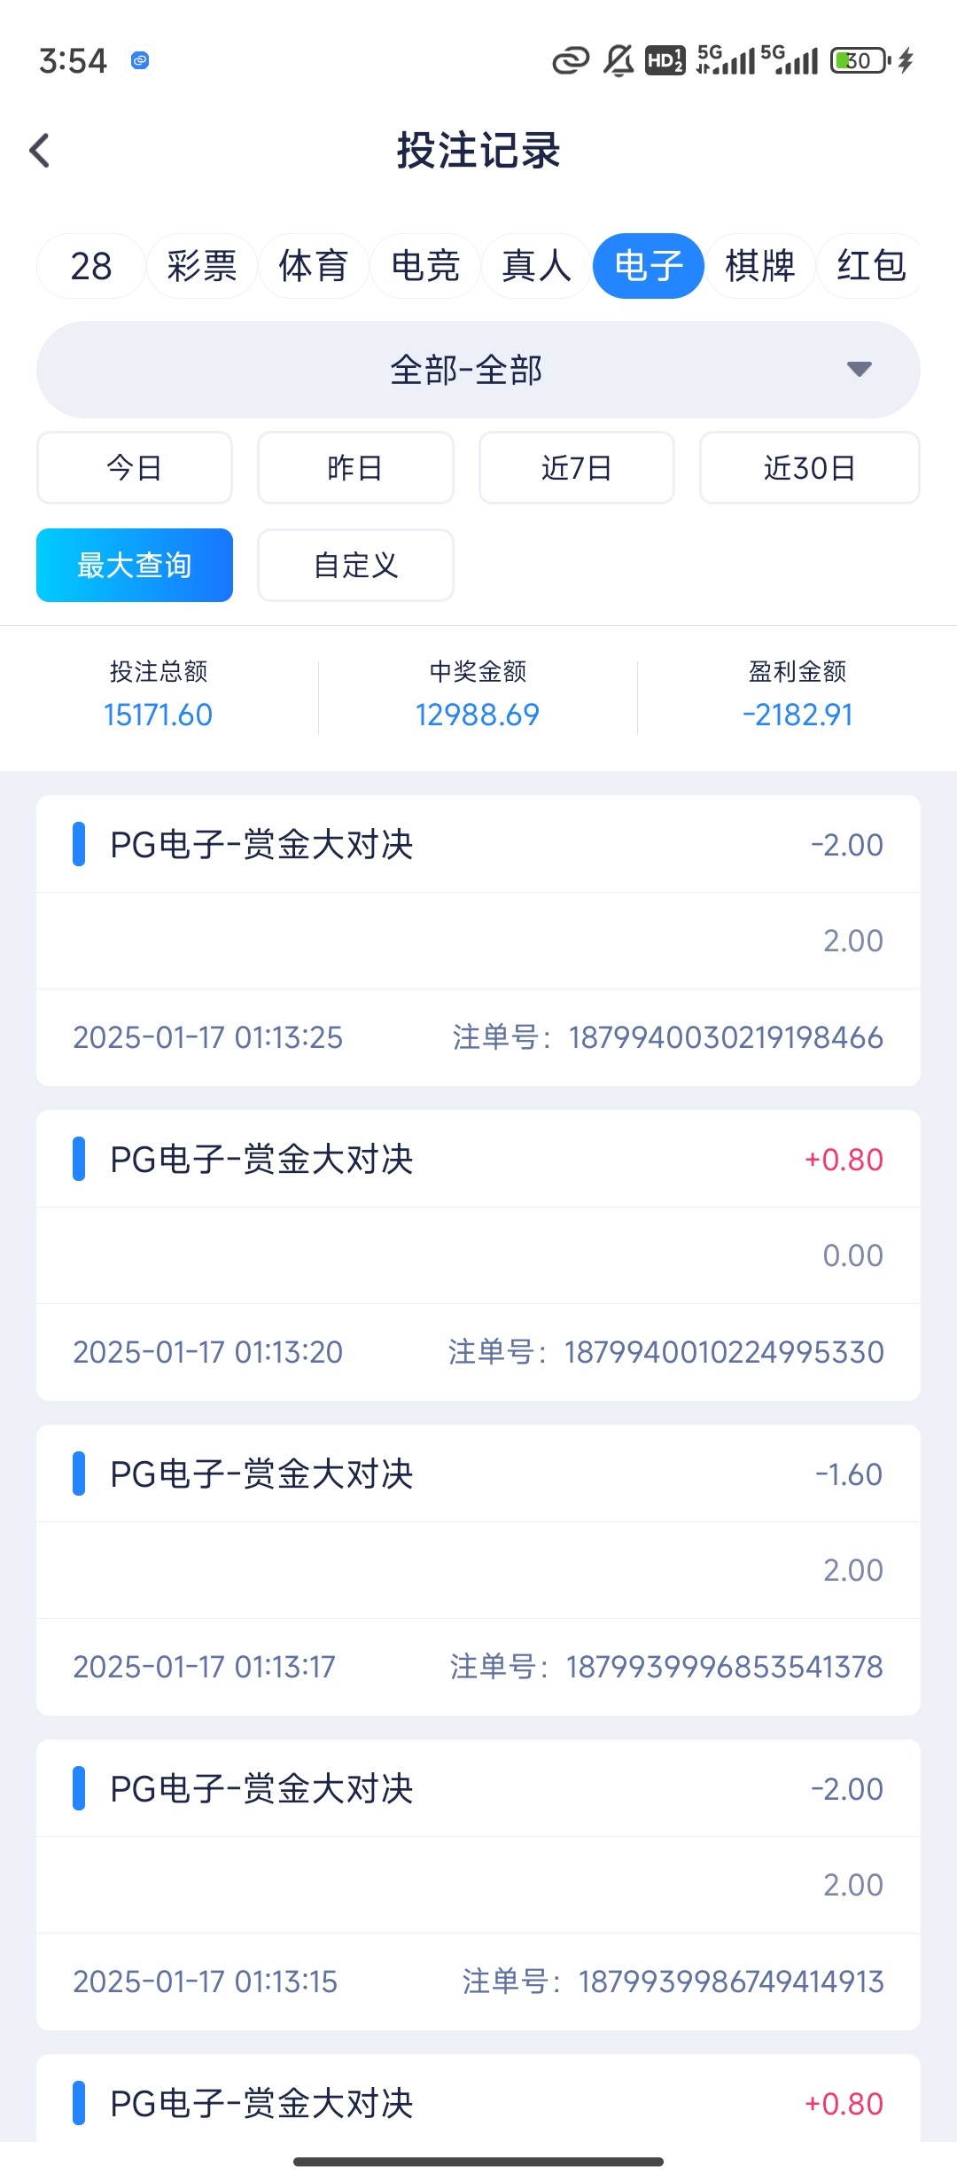The height and width of the screenshot is (2181, 957).
Task: Select the 体育 category tab
Action: [x=314, y=266]
